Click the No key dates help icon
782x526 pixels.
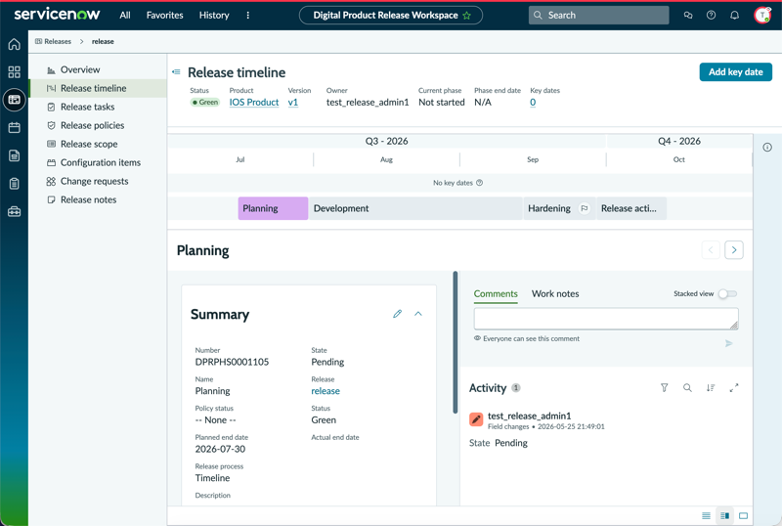point(479,183)
